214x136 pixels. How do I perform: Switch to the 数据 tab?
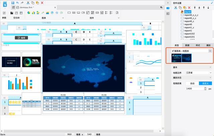coord(188,45)
